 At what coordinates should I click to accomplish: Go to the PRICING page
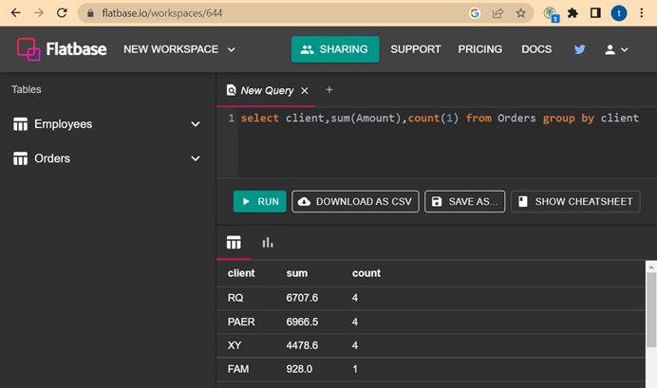click(x=480, y=49)
